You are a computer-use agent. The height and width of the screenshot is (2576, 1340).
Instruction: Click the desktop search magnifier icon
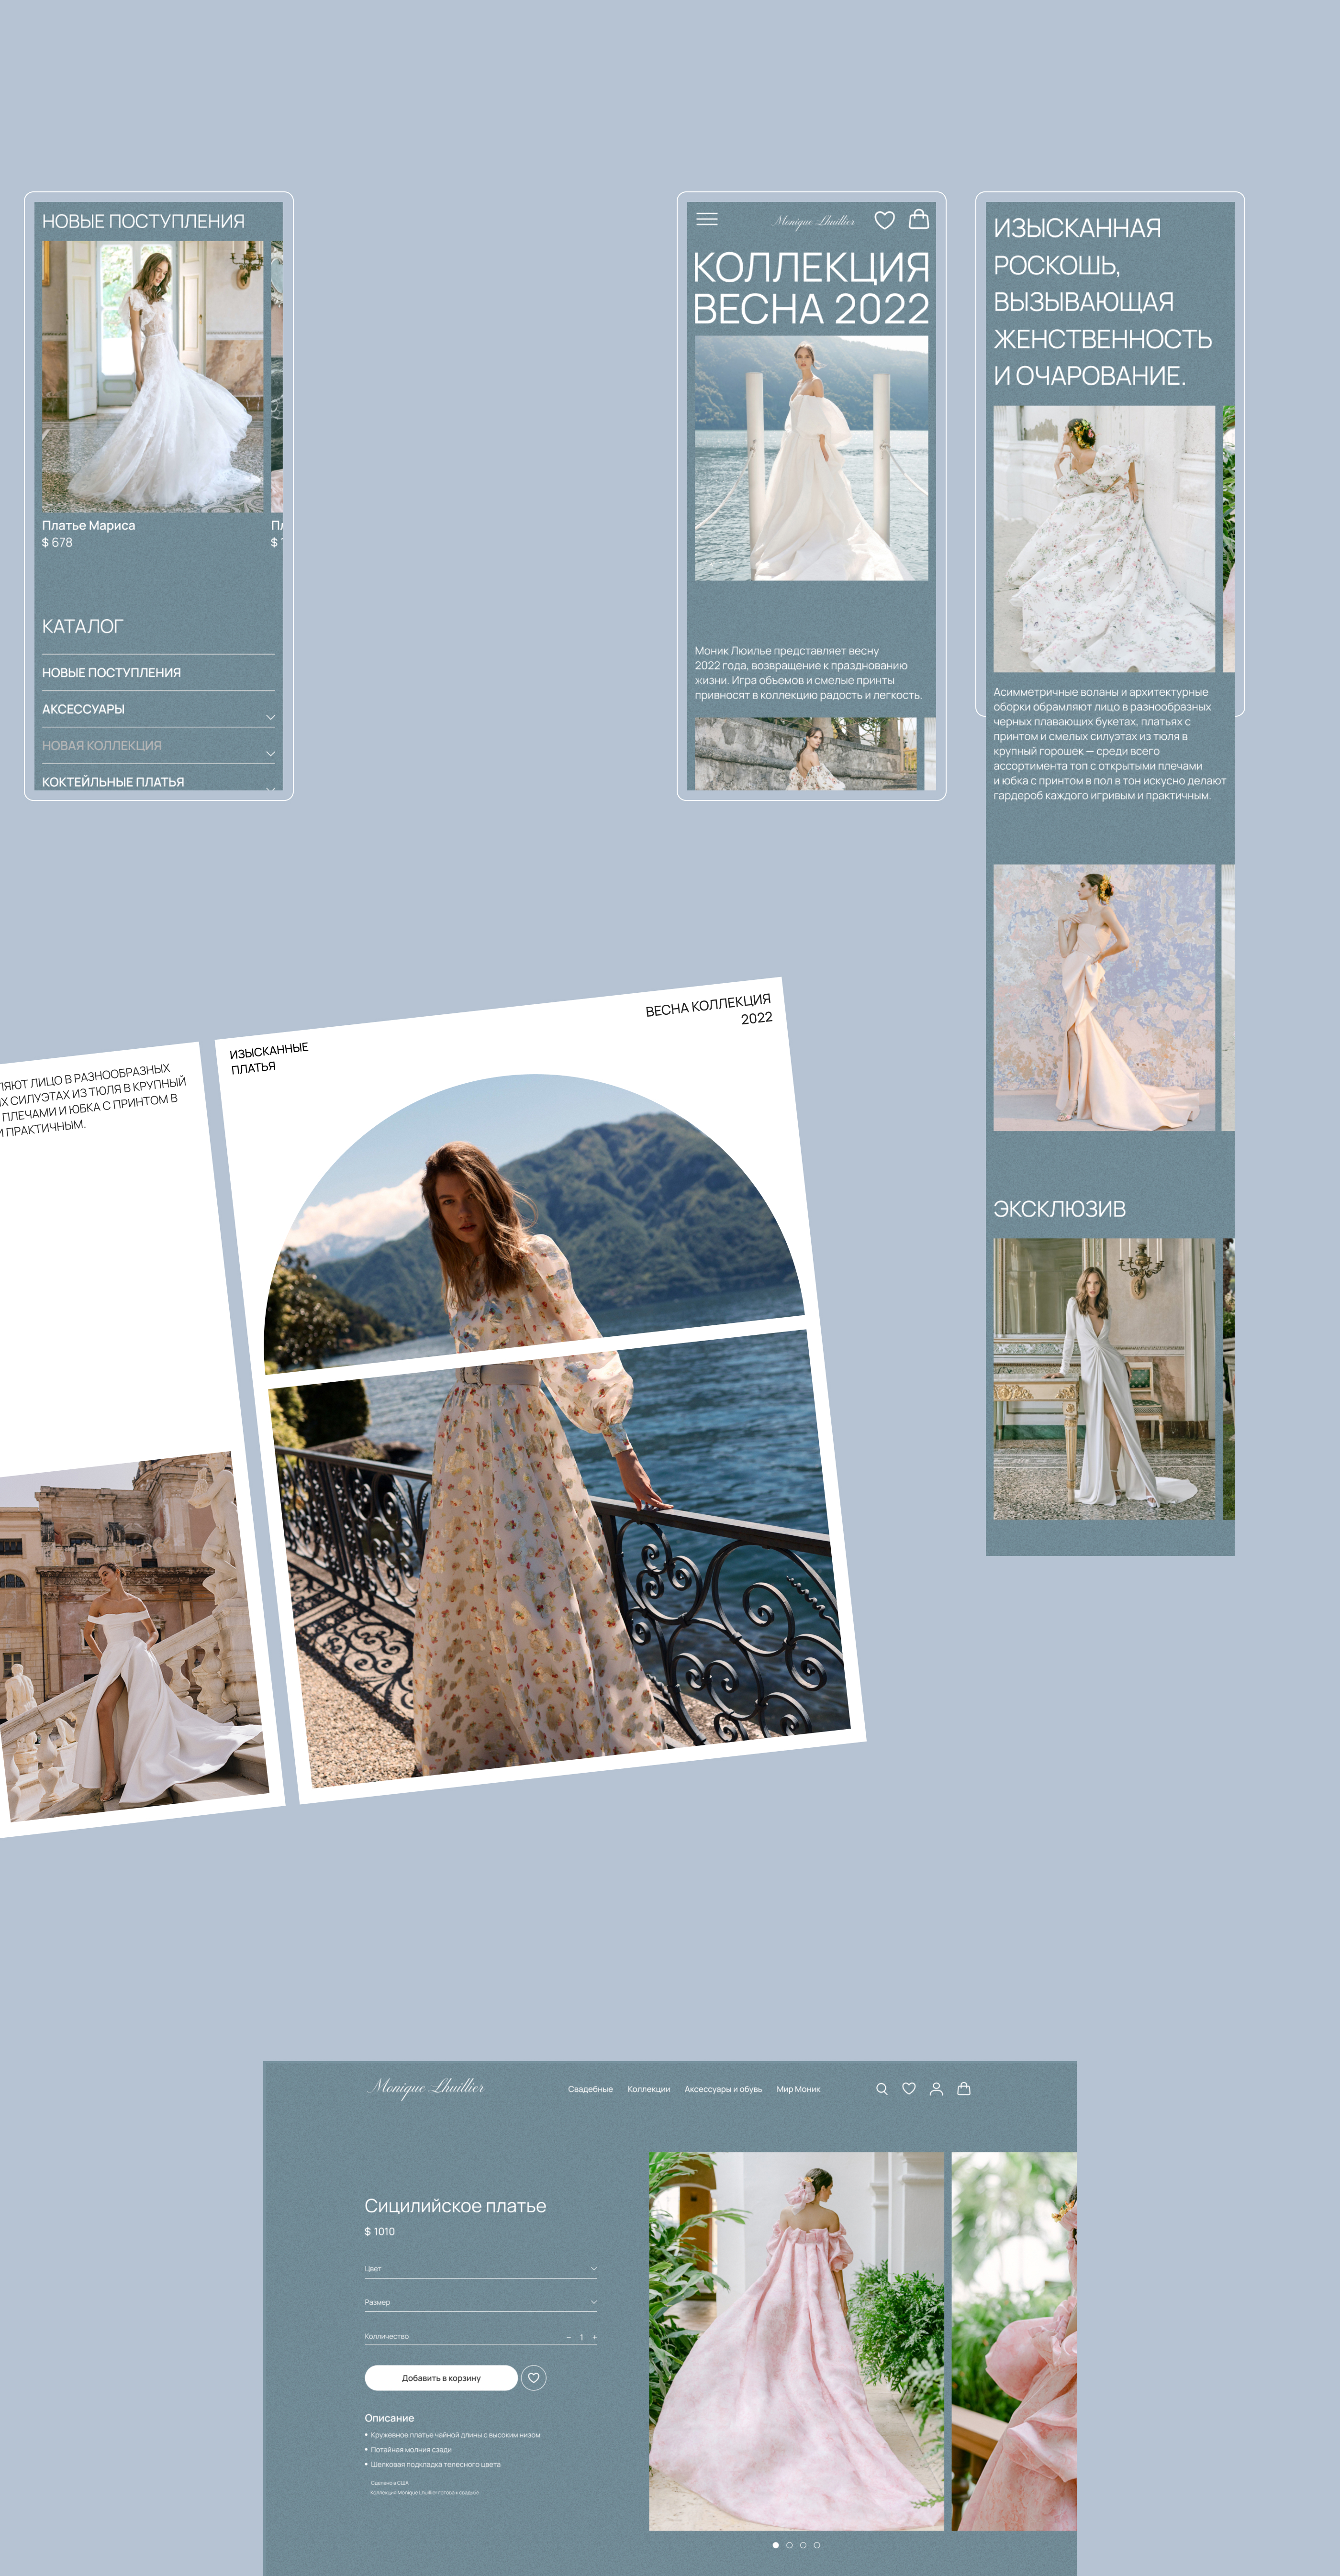pyautogui.click(x=881, y=2089)
